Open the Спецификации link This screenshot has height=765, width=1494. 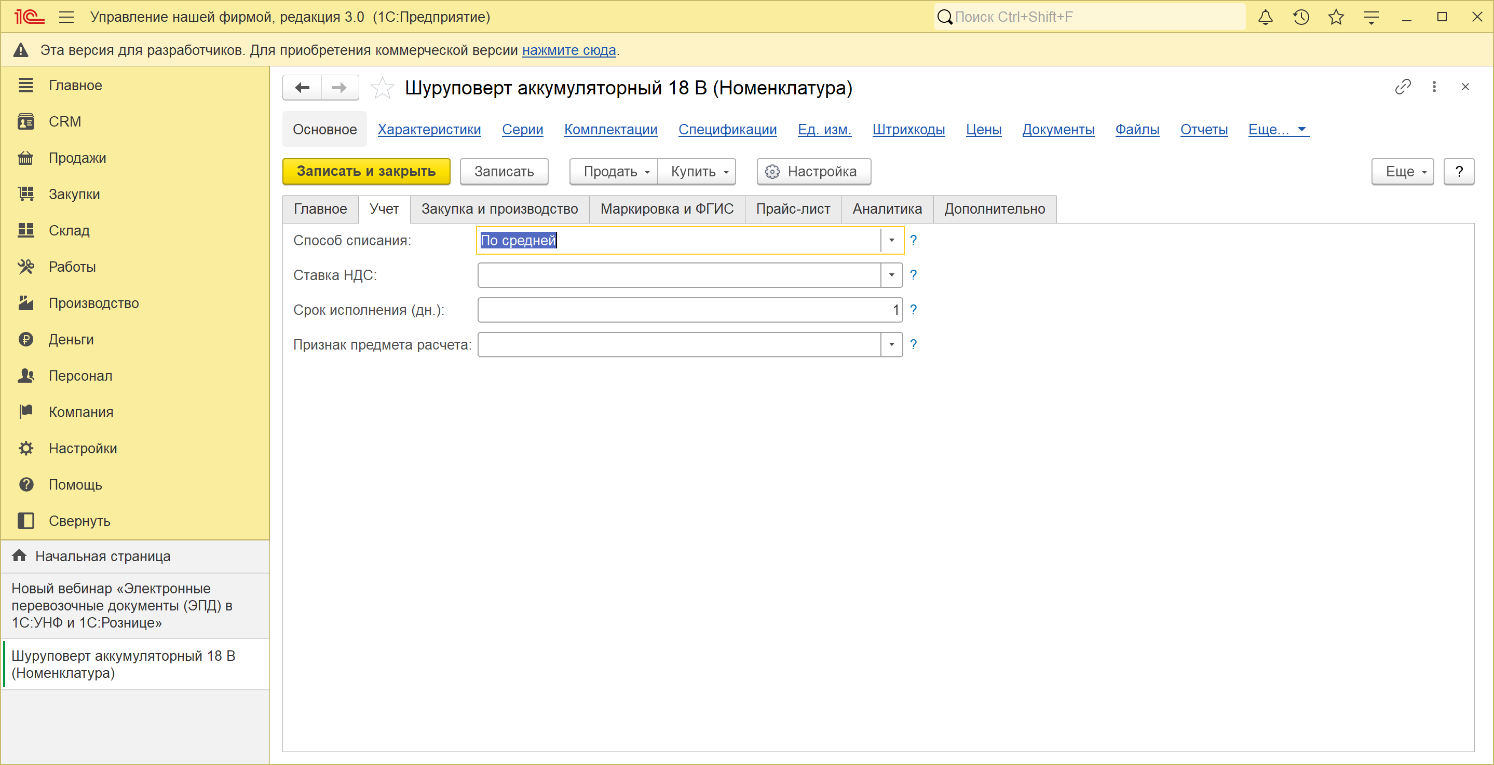[727, 130]
